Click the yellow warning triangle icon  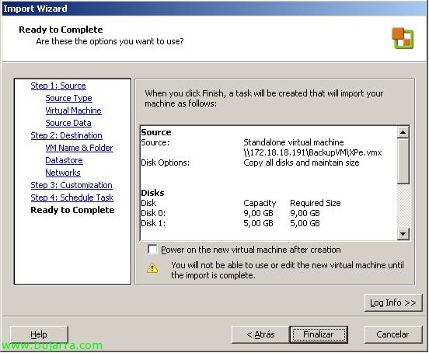pyautogui.click(x=152, y=268)
